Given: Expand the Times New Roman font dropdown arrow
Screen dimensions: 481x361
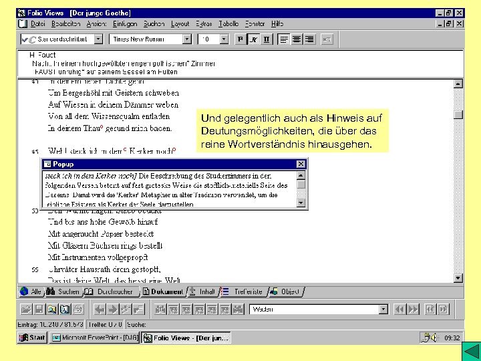Looking at the screenshot, I should coord(187,39).
